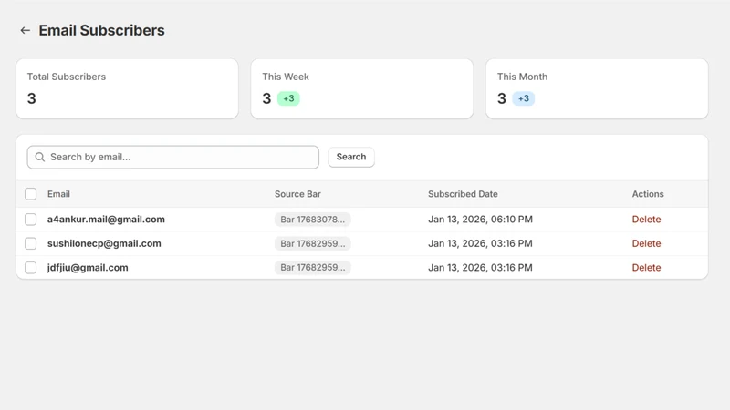The height and width of the screenshot is (410, 730).
Task: Click the Actions column header
Action: click(648, 194)
